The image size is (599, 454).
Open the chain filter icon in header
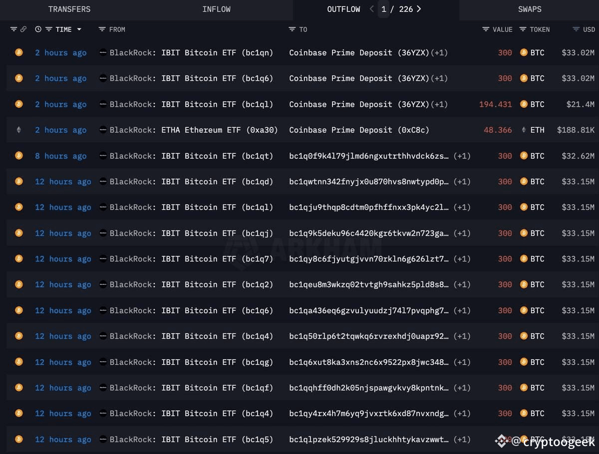pos(13,29)
